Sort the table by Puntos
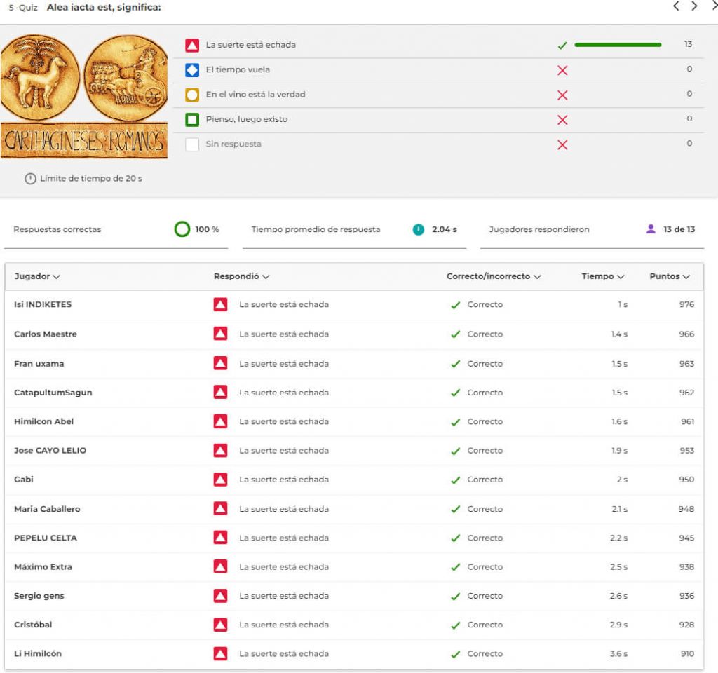Image resolution: width=718 pixels, height=673 pixels. click(670, 276)
